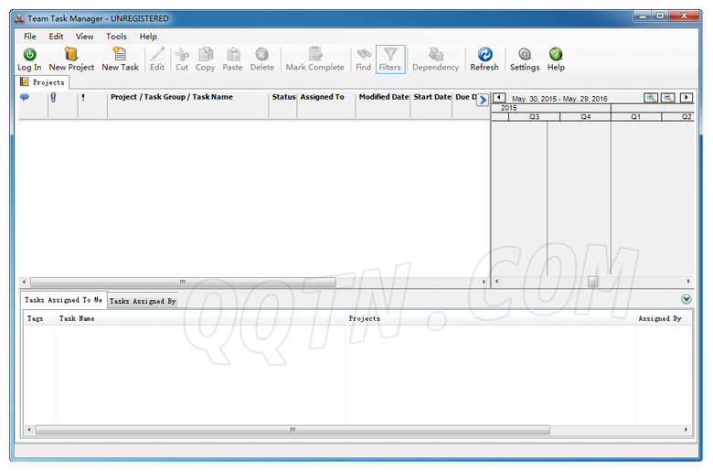Click the Gantt chart horizontal scrollbar thumb
The height and width of the screenshot is (472, 713).
[x=592, y=282]
